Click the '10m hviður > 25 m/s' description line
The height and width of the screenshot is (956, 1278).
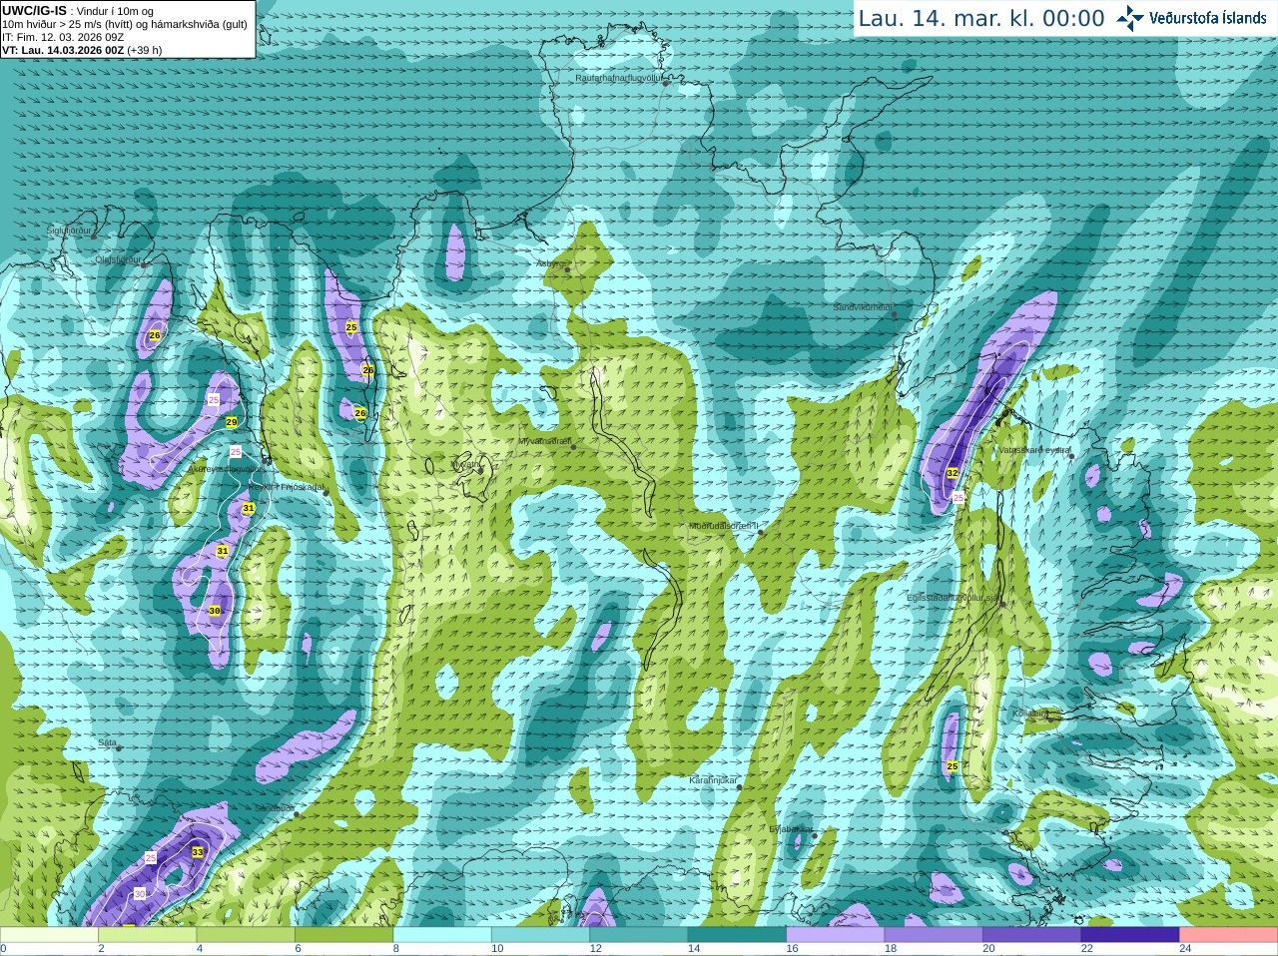125,24
